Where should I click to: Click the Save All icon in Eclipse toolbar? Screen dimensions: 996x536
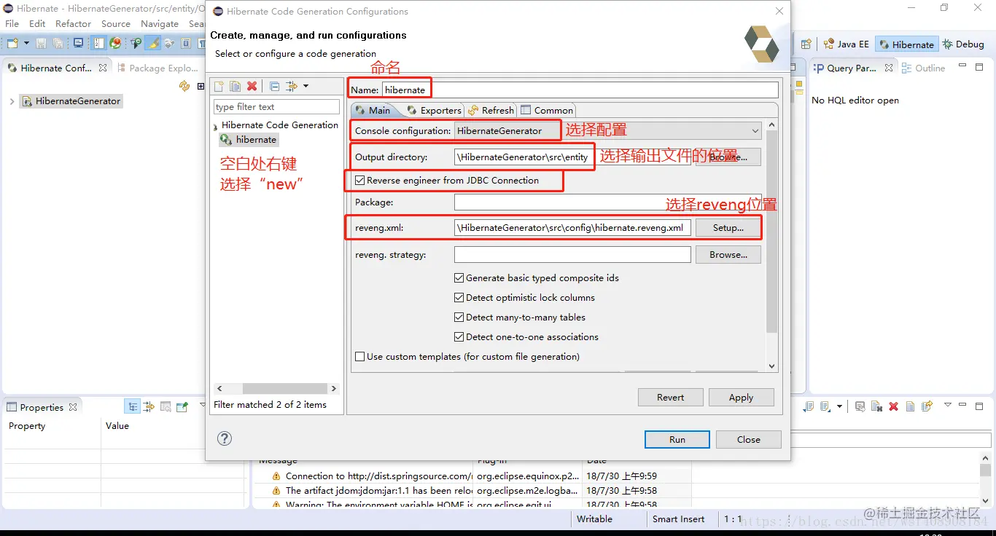tap(58, 44)
